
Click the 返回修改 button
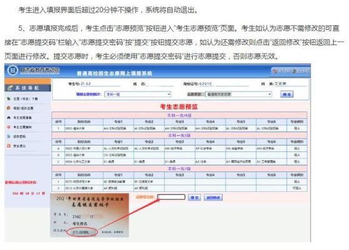213,197
